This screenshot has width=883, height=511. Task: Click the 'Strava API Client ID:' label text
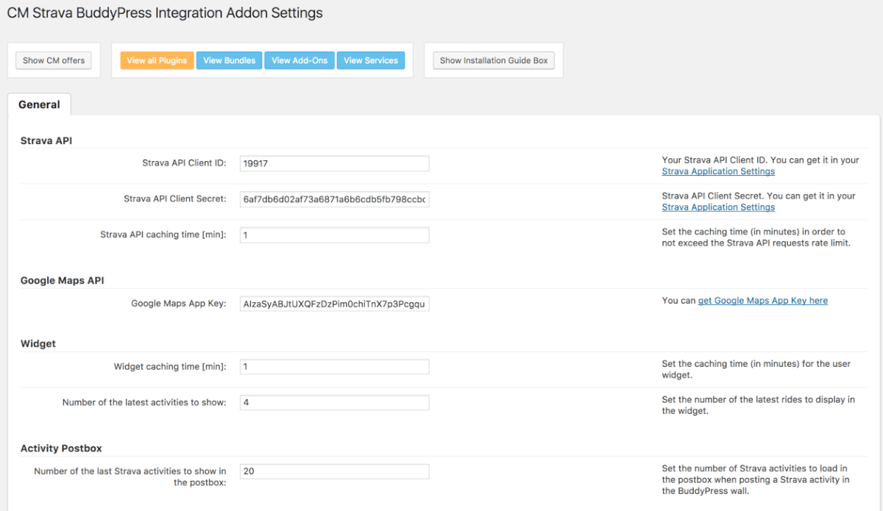click(x=184, y=163)
